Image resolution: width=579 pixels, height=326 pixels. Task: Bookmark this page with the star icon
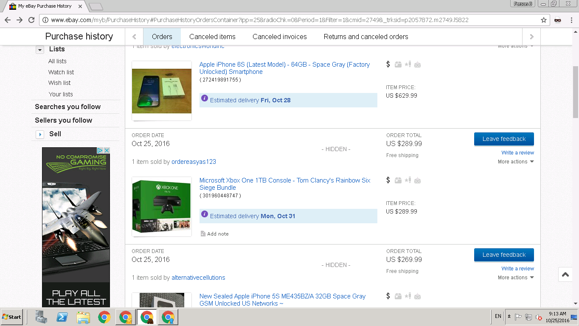544,20
